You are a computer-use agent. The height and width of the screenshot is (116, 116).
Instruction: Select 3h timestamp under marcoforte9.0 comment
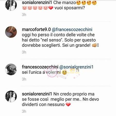24,52
